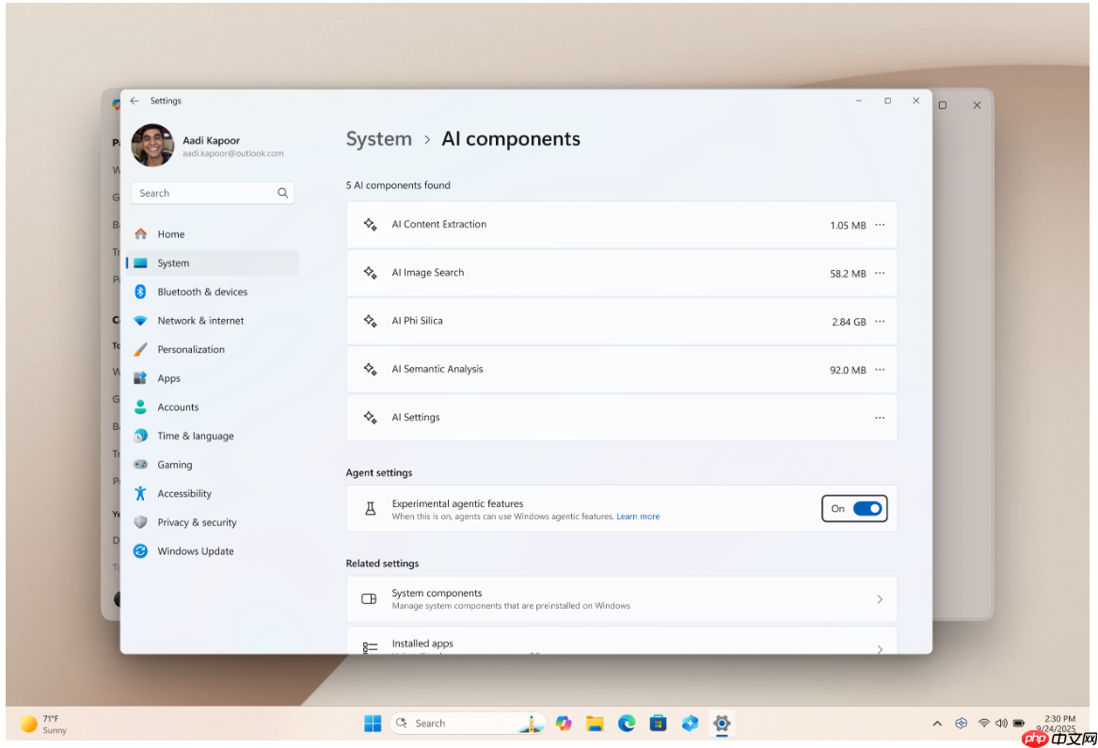The height and width of the screenshot is (748, 1098).
Task: Open Accessibility settings
Action: pyautogui.click(x=183, y=493)
